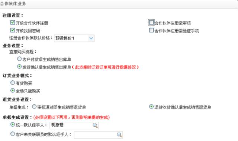Image resolution: width=238 pixels, height=141 pixels.
Task: Uncheck 开放找回密码 checkbox
Action: 13,30
